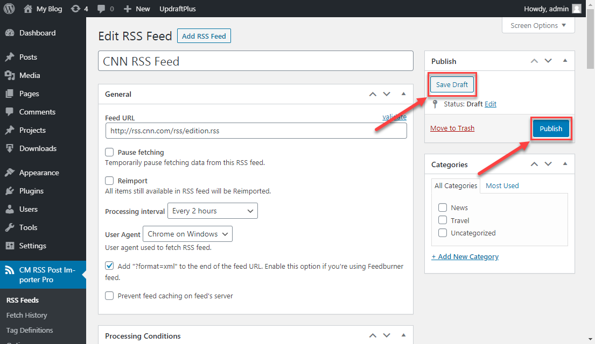This screenshot has height=344, width=595.
Task: Switch to Most Used tab
Action: 502,185
